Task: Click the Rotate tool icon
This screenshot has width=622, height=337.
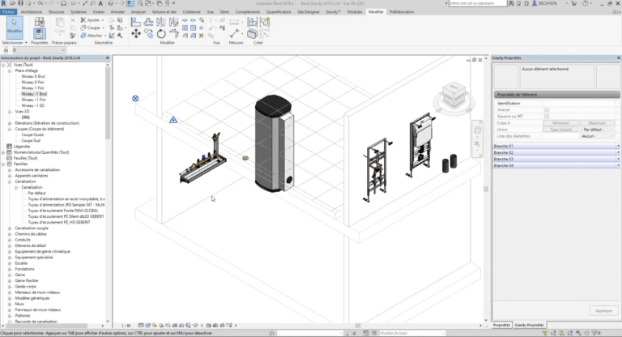Action: pos(161,35)
